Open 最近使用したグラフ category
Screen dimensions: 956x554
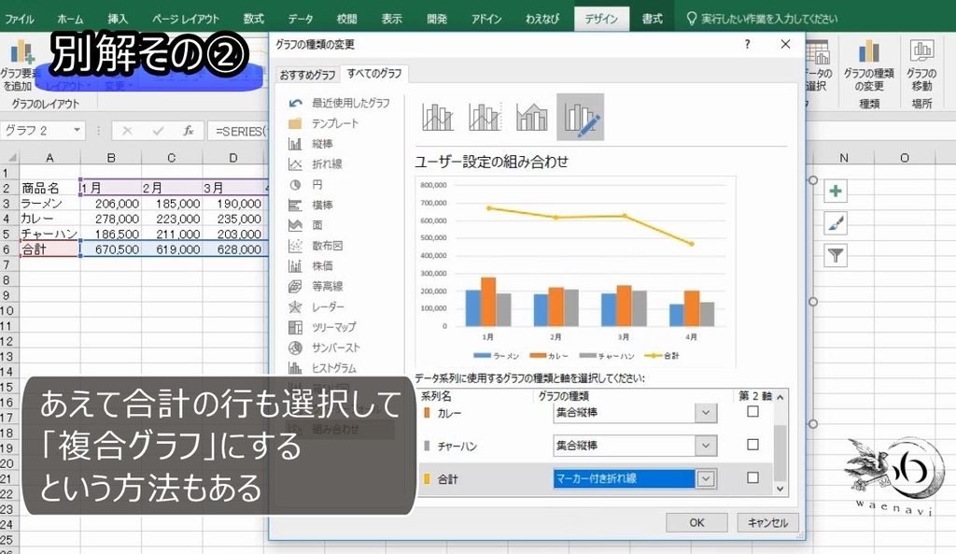coord(339,103)
